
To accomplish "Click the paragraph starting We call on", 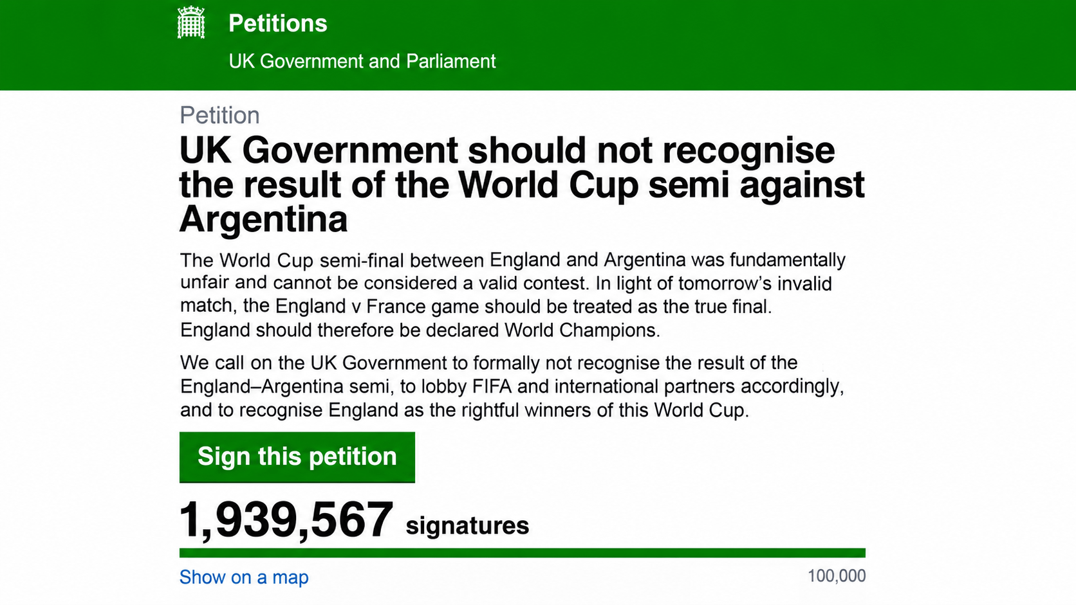I will (512, 386).
